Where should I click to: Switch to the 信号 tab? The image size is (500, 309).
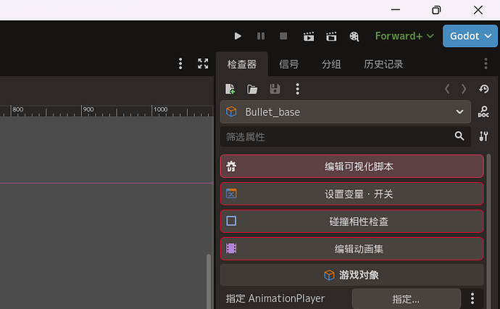click(288, 64)
